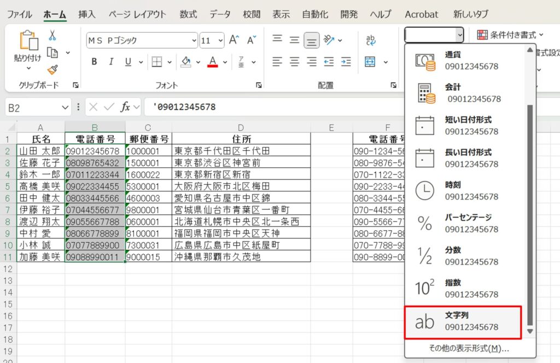Open the ファイル tab
Viewport: 560px width, 363px height.
19,14
